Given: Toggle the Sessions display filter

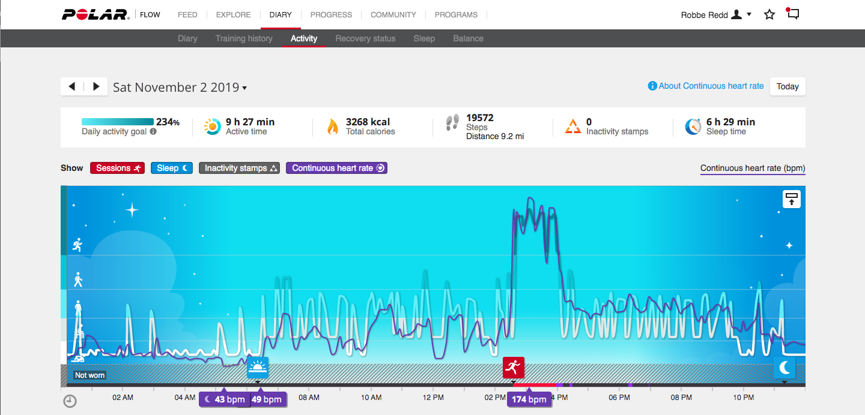Looking at the screenshot, I should (118, 168).
